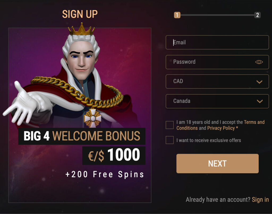
Task: Click the cross medal on the king
Action: pyautogui.click(x=92, y=118)
